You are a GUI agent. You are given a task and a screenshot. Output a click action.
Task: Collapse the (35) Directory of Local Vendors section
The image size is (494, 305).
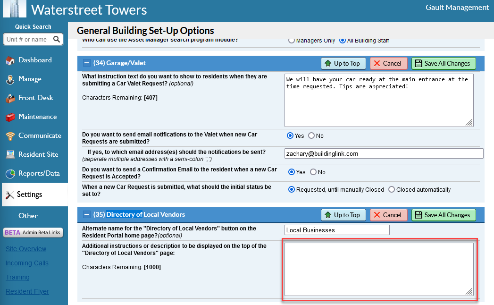point(86,214)
